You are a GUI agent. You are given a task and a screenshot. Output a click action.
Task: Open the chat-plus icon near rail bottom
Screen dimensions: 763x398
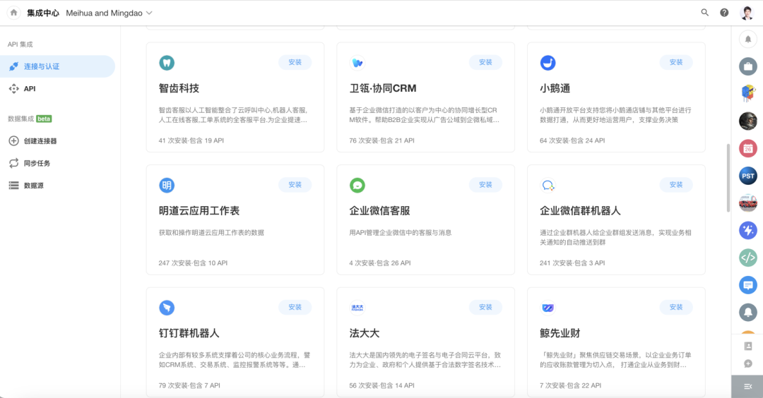click(x=748, y=363)
